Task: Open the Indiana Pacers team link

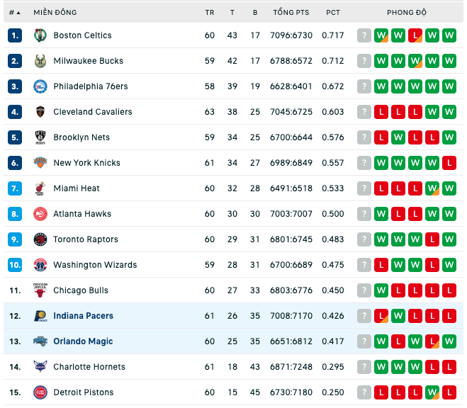Action: (x=84, y=316)
